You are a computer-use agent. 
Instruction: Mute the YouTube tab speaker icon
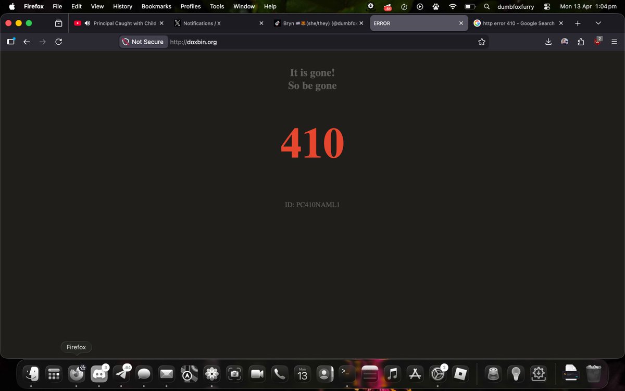click(x=87, y=23)
